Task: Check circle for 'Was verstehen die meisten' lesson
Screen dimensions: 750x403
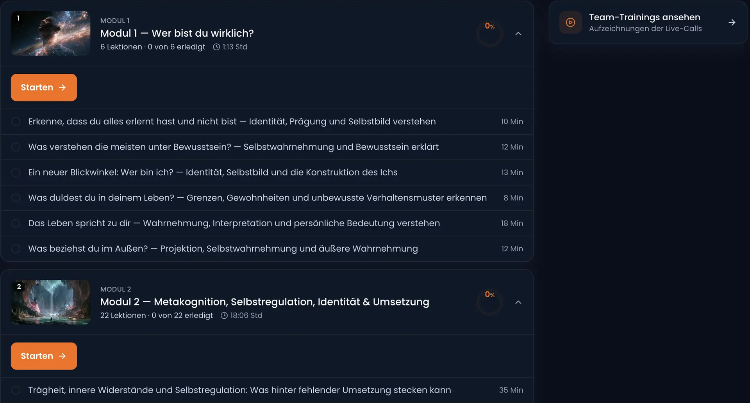Action: coord(16,147)
